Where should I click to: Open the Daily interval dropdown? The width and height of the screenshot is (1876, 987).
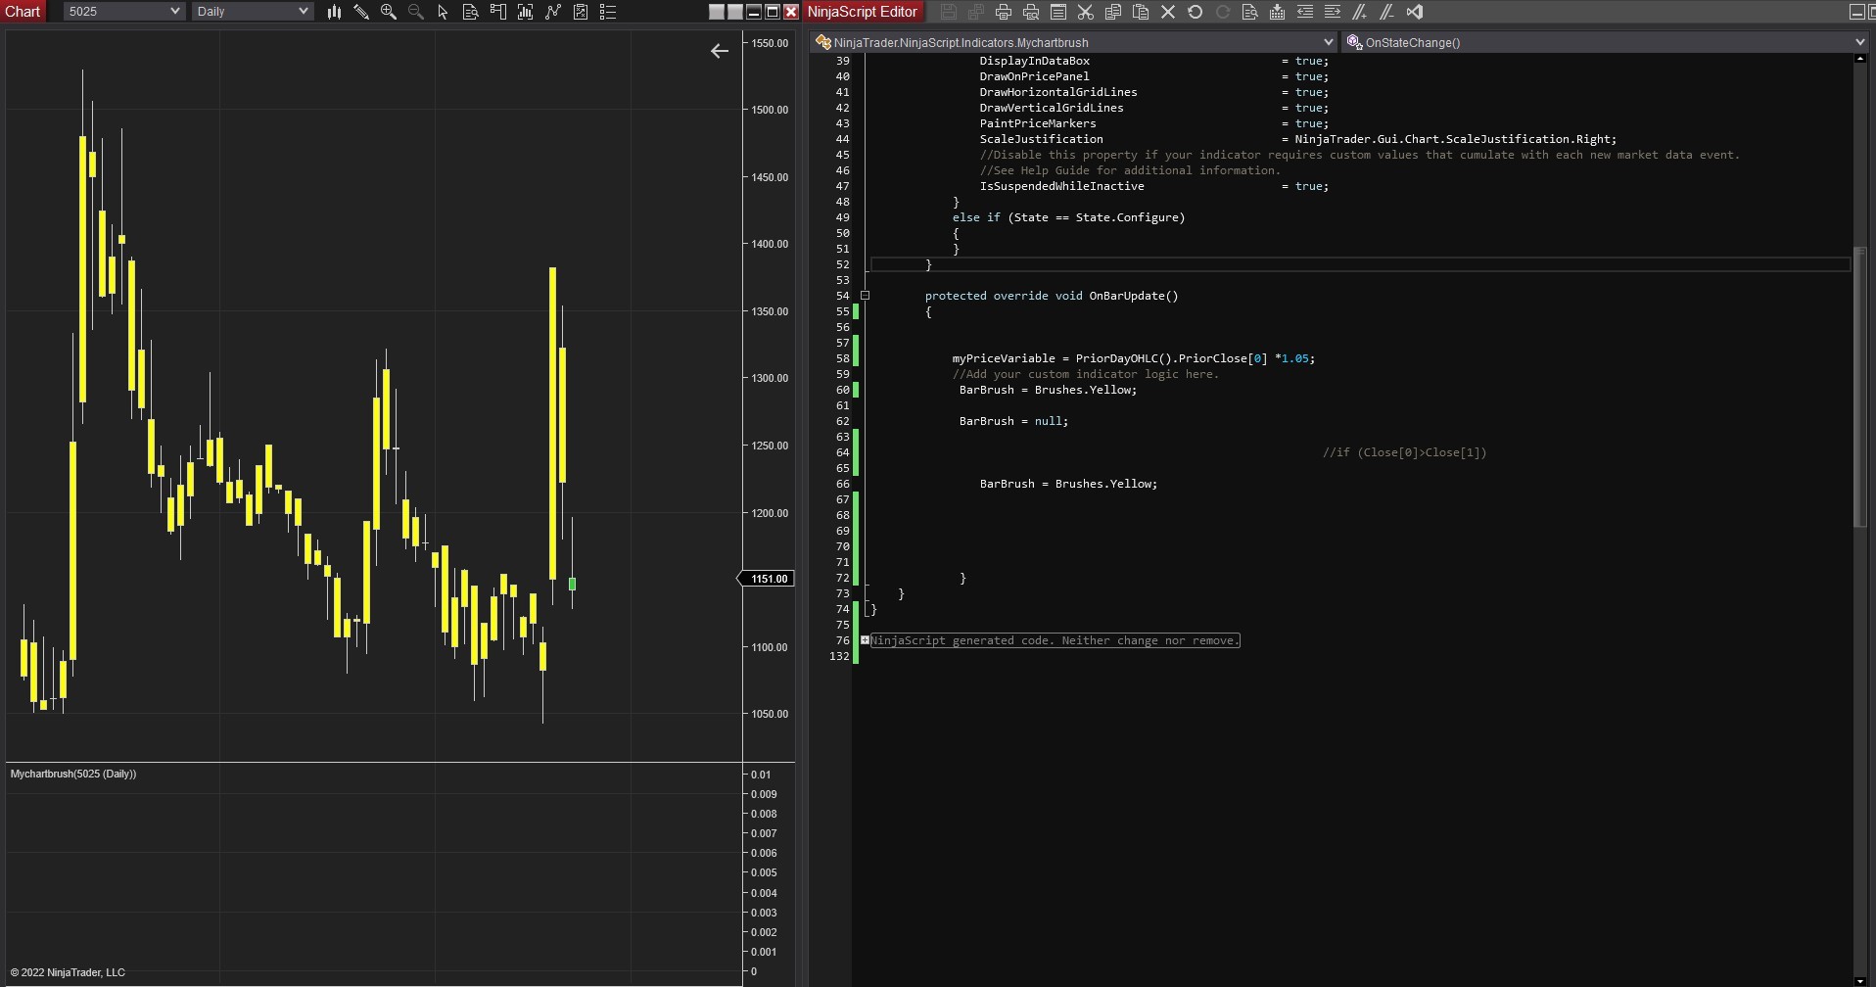tap(252, 12)
